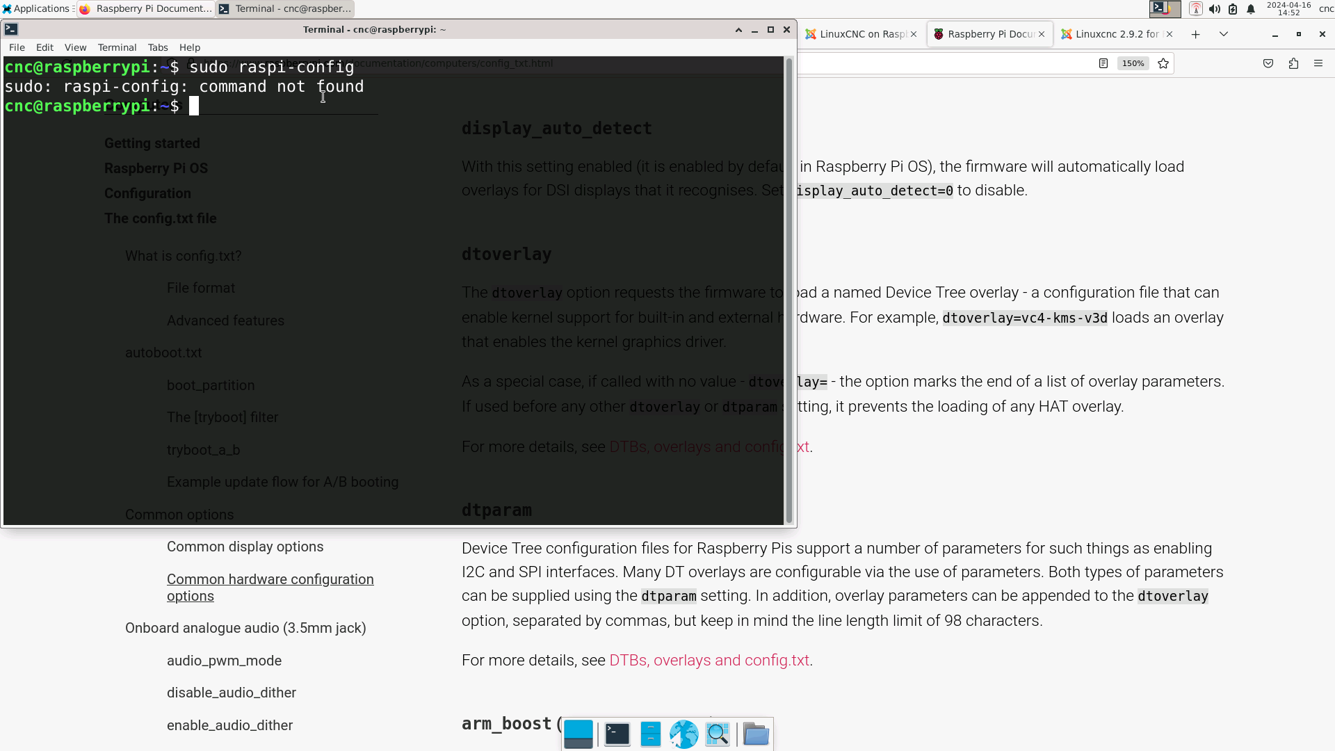The height and width of the screenshot is (751, 1335).
Task: Go to Common display options
Action: click(x=245, y=547)
